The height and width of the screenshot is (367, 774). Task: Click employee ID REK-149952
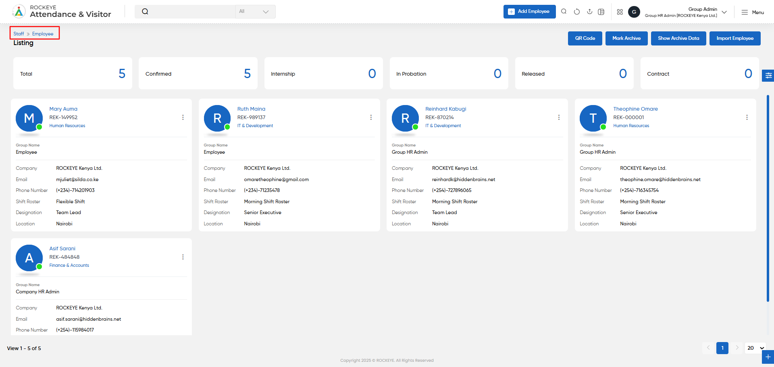pos(63,118)
